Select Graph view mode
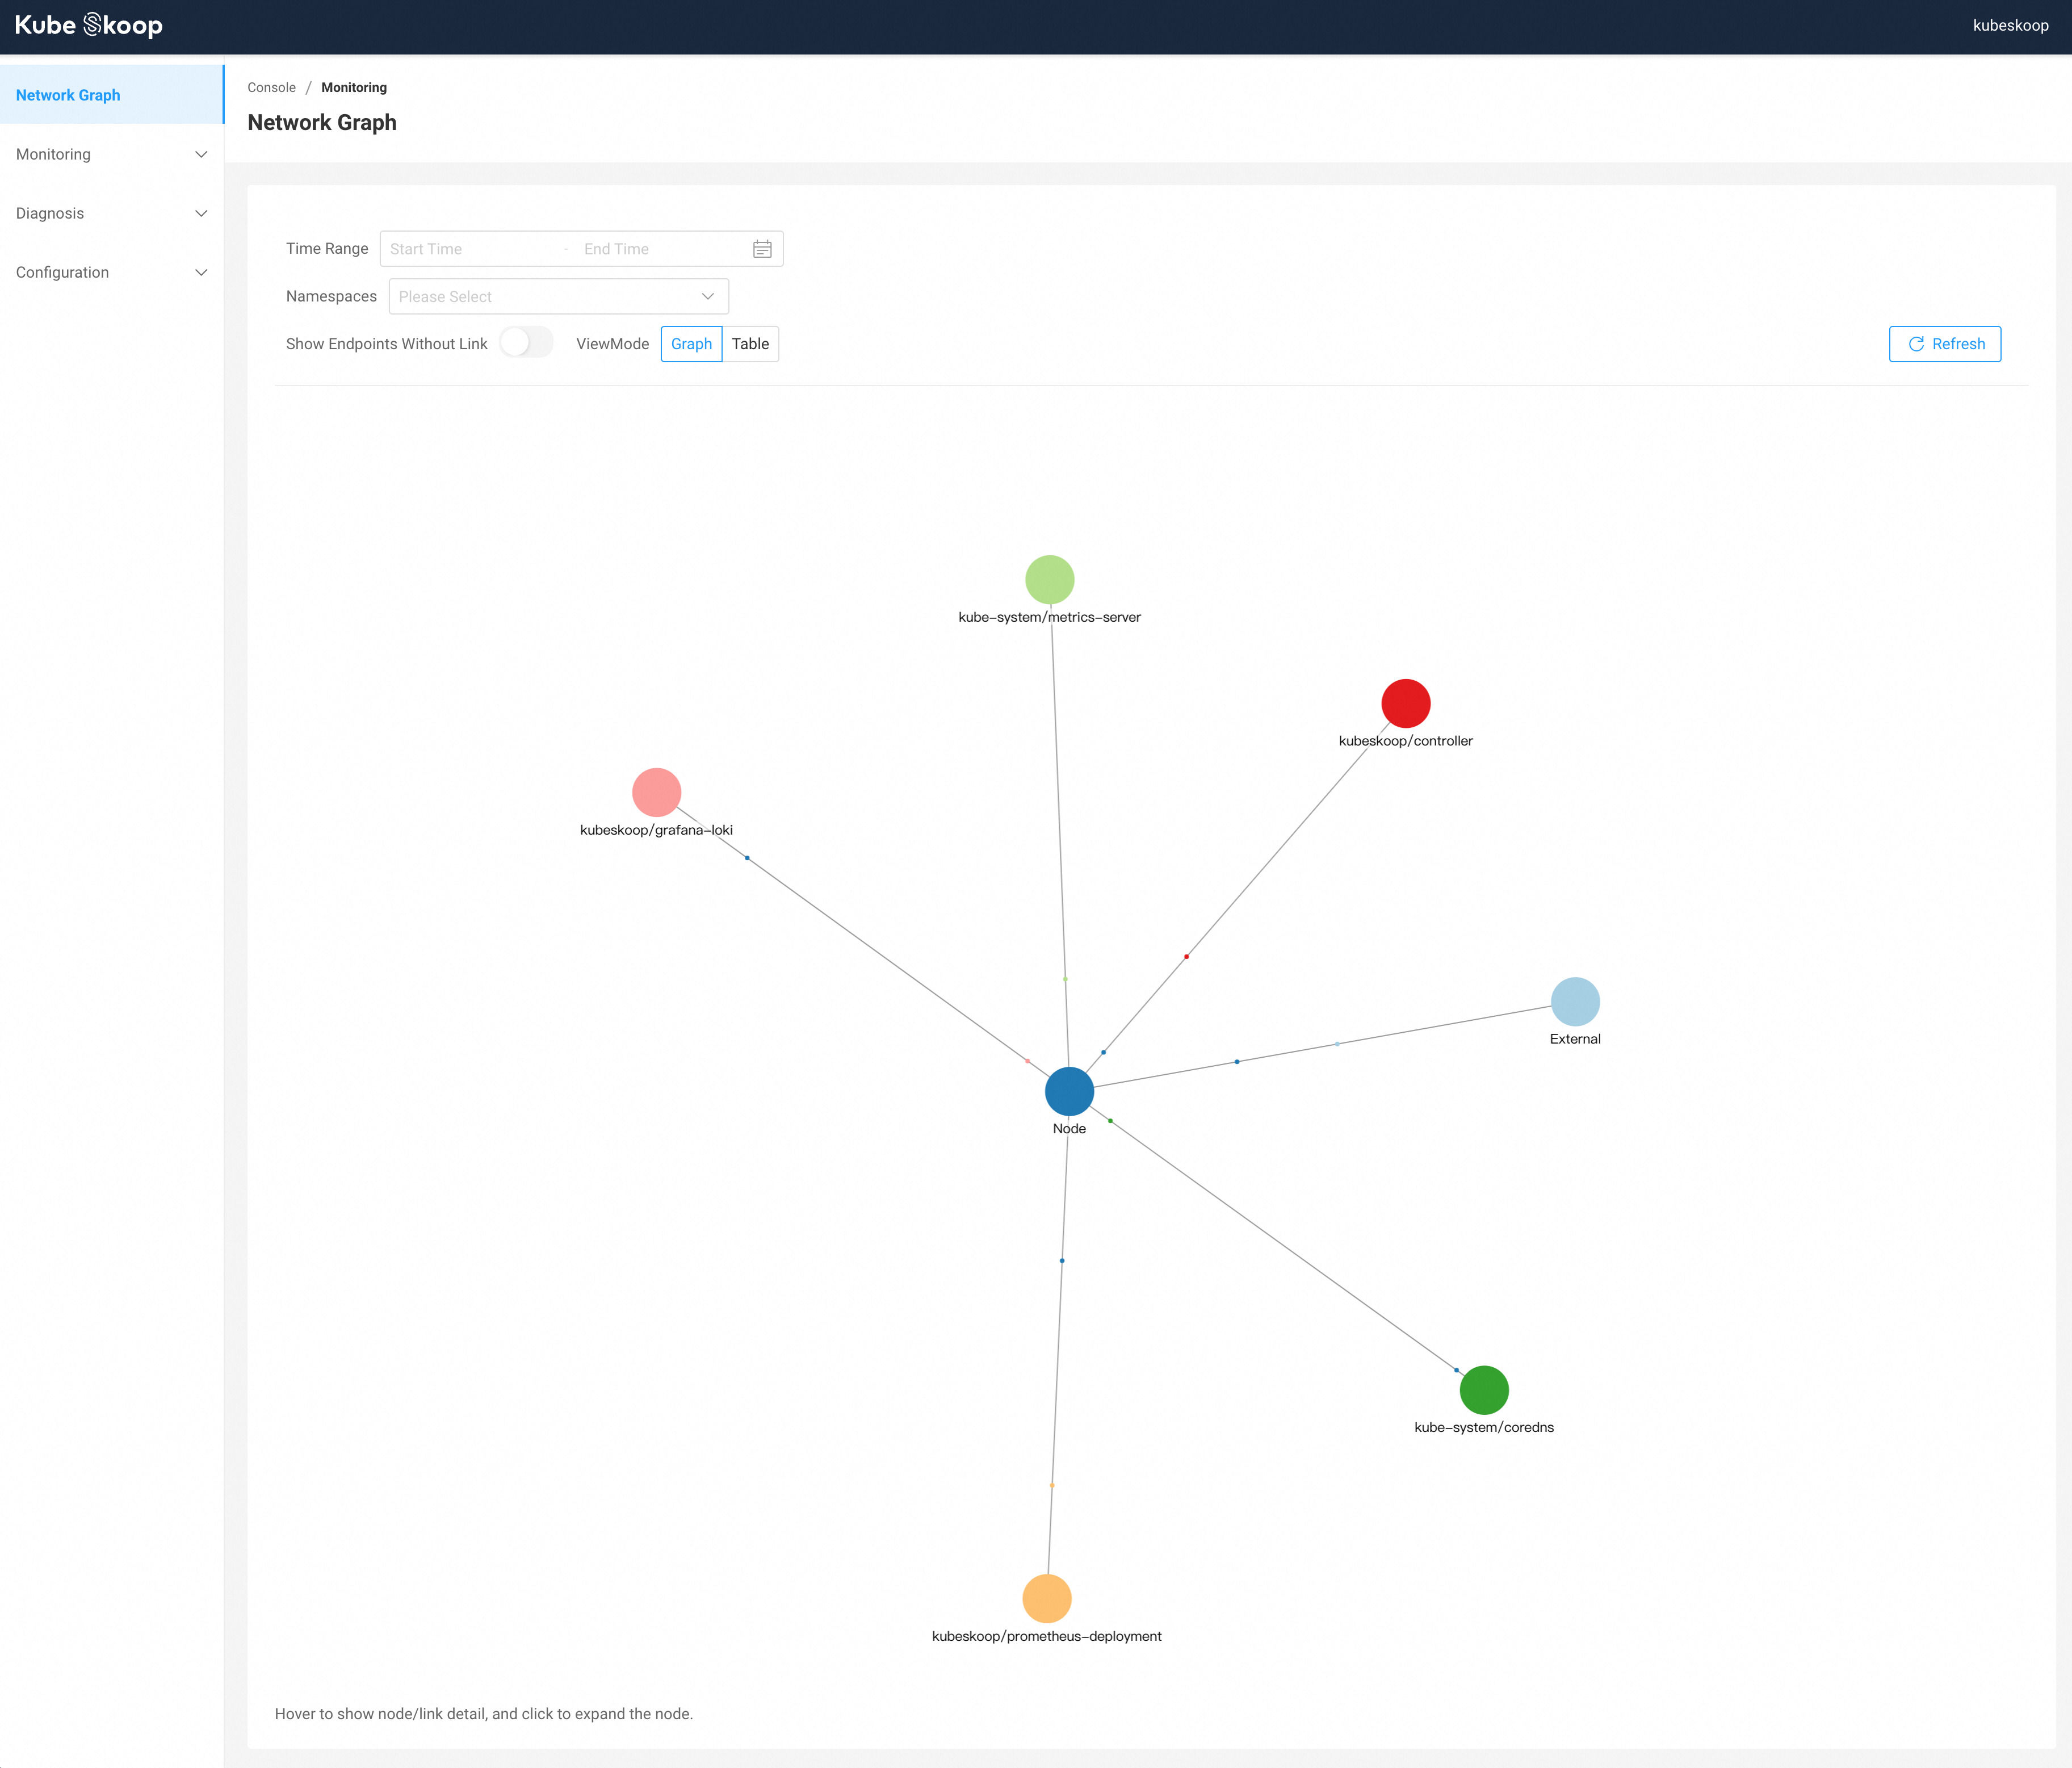Image resolution: width=2072 pixels, height=1768 pixels. [691, 344]
